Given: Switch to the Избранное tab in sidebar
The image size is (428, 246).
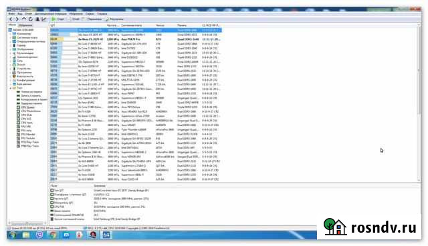Looking at the screenshot, I should [25, 25].
